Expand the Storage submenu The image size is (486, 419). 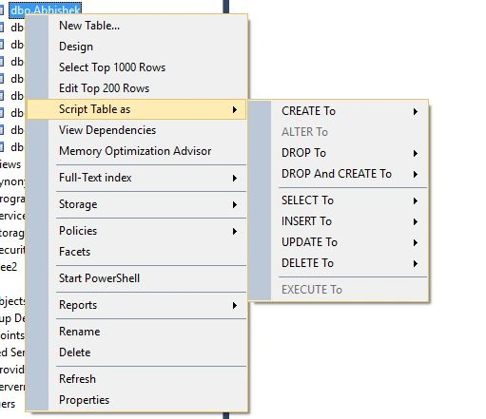(x=137, y=204)
